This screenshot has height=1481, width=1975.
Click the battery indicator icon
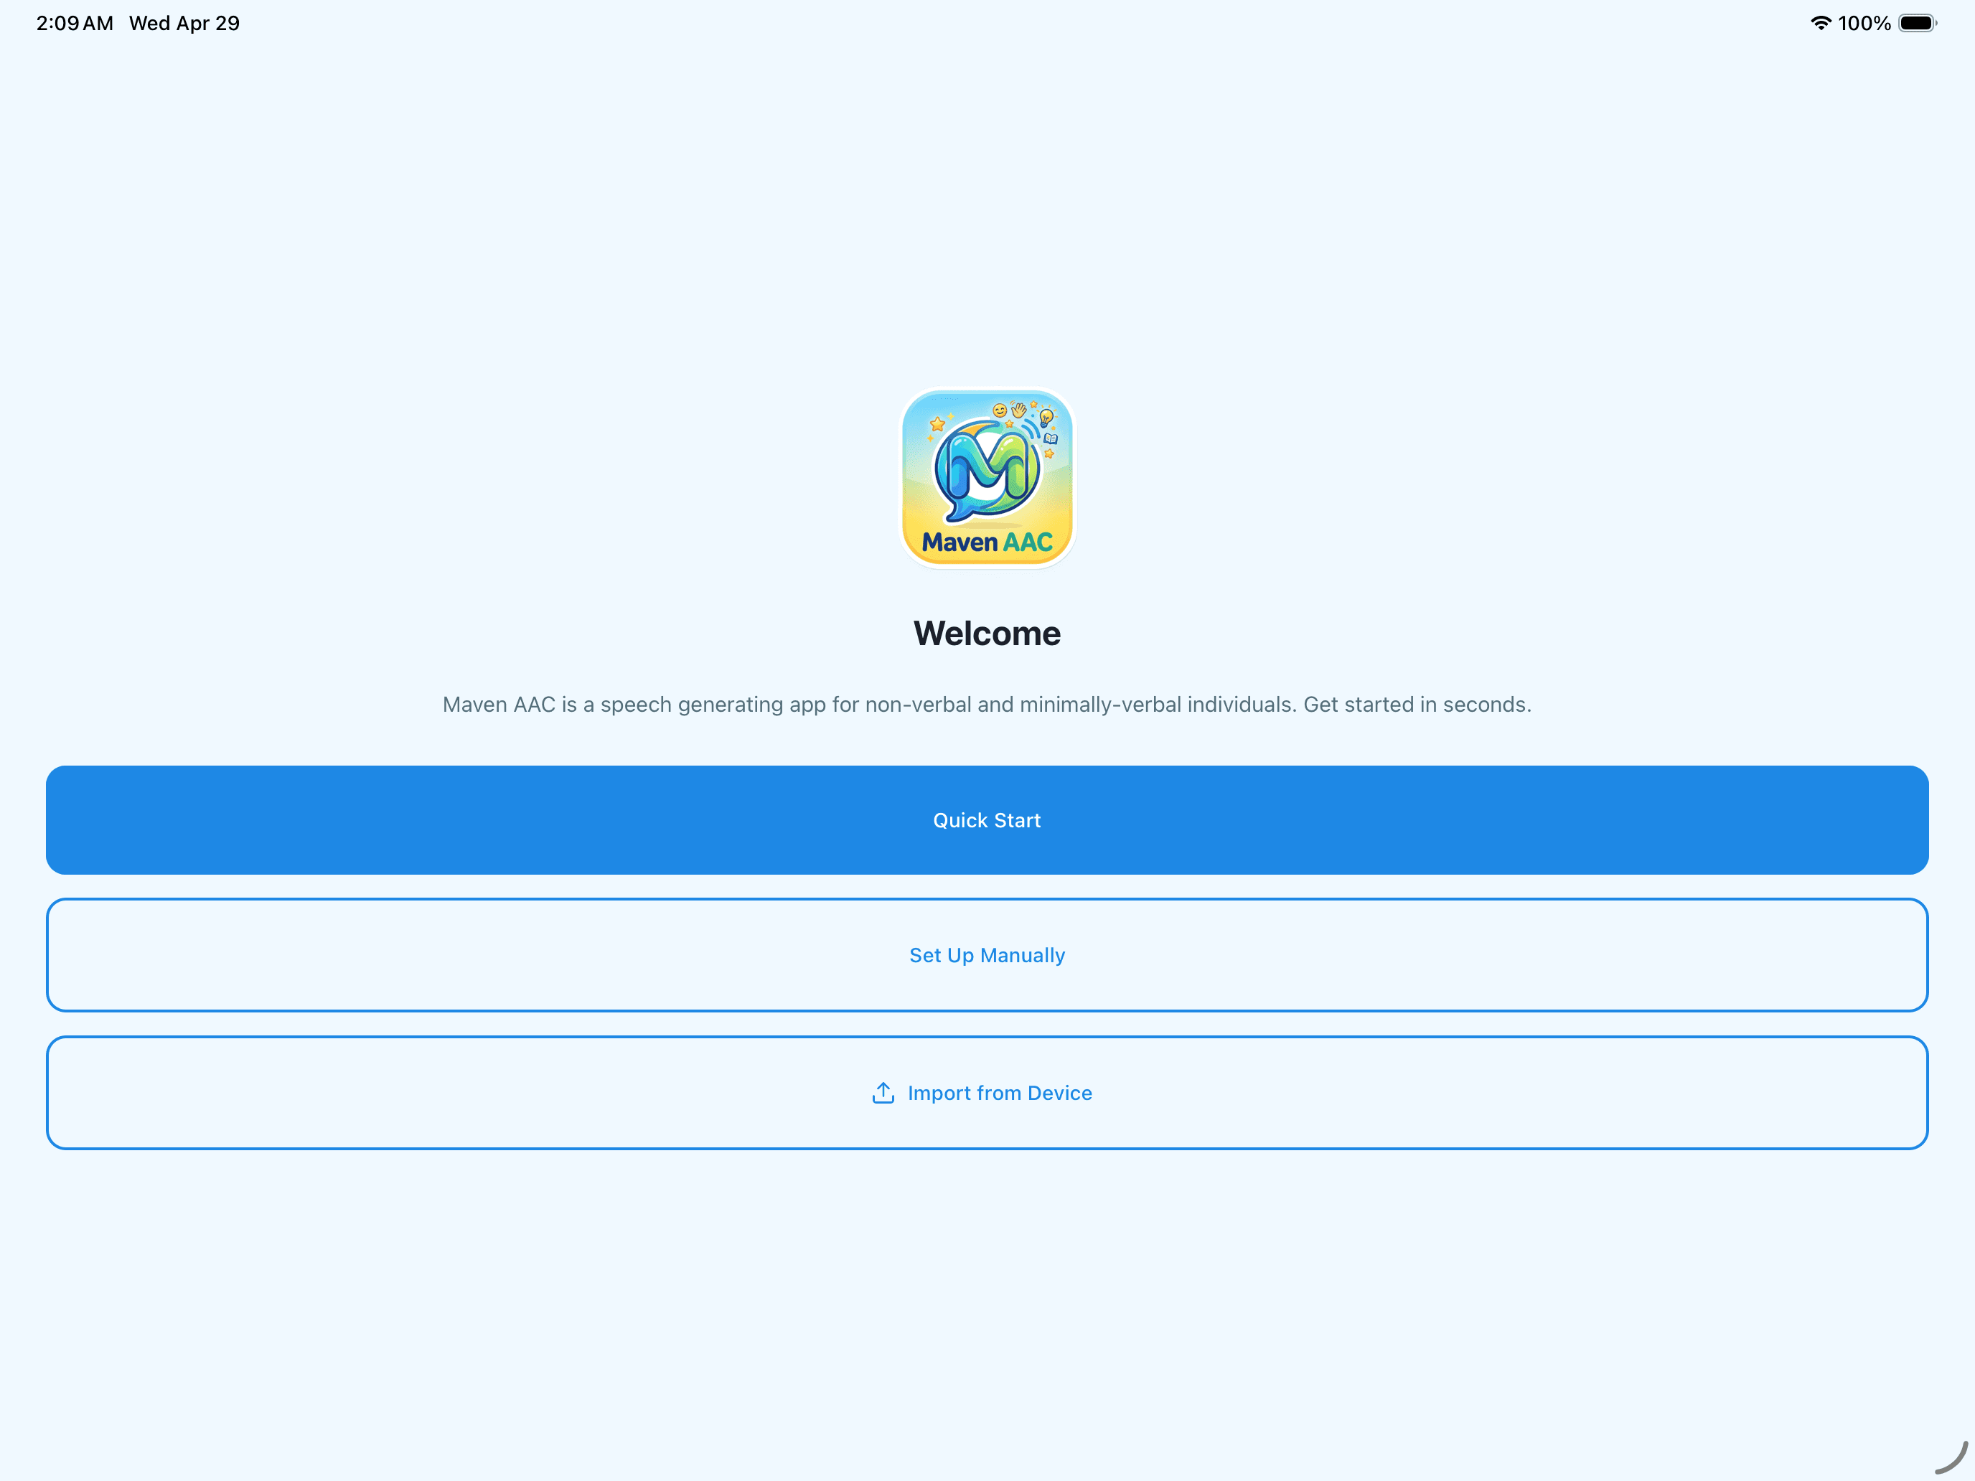point(1918,22)
